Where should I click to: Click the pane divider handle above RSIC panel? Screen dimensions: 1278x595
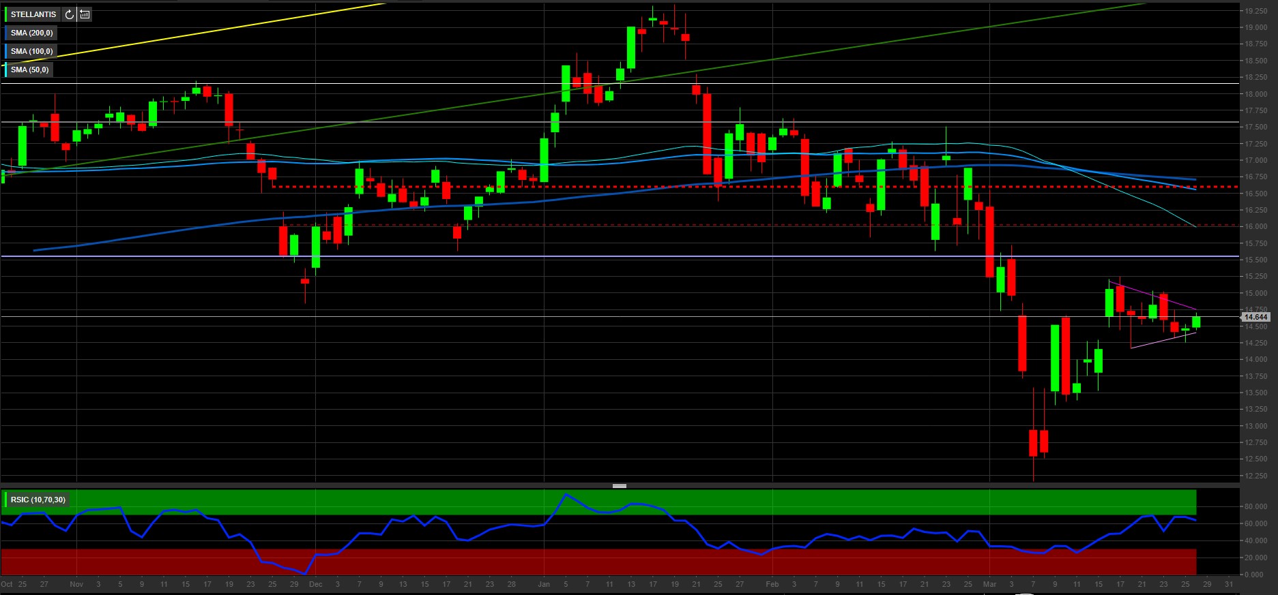pos(620,486)
